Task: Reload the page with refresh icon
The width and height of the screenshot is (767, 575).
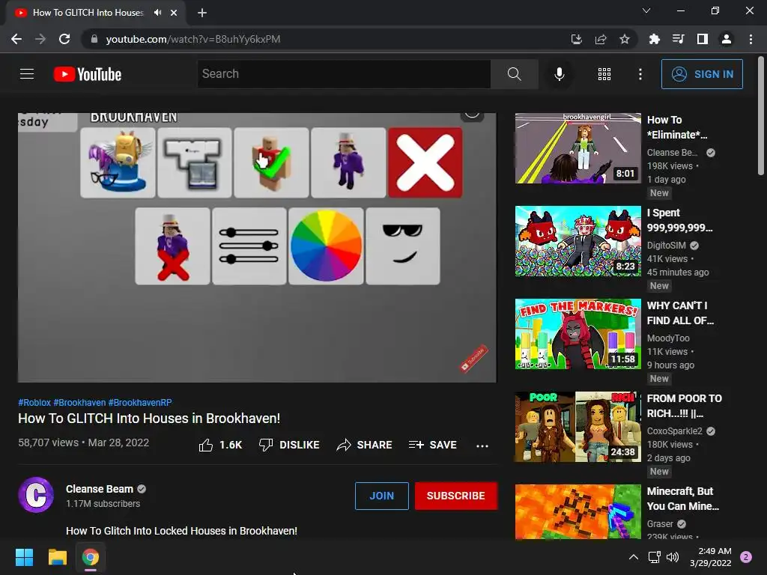Action: click(x=64, y=39)
